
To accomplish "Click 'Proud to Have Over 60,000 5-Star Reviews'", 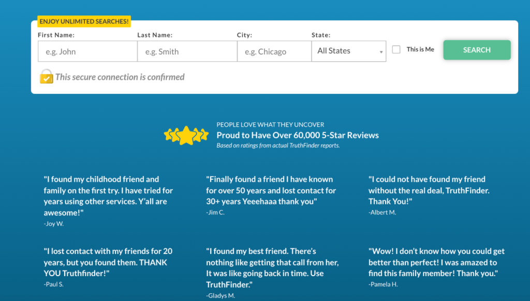I will point(298,135).
